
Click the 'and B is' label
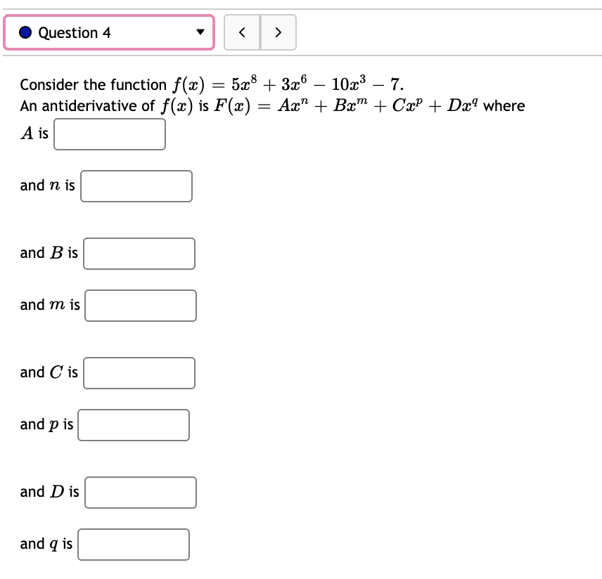[49, 253]
